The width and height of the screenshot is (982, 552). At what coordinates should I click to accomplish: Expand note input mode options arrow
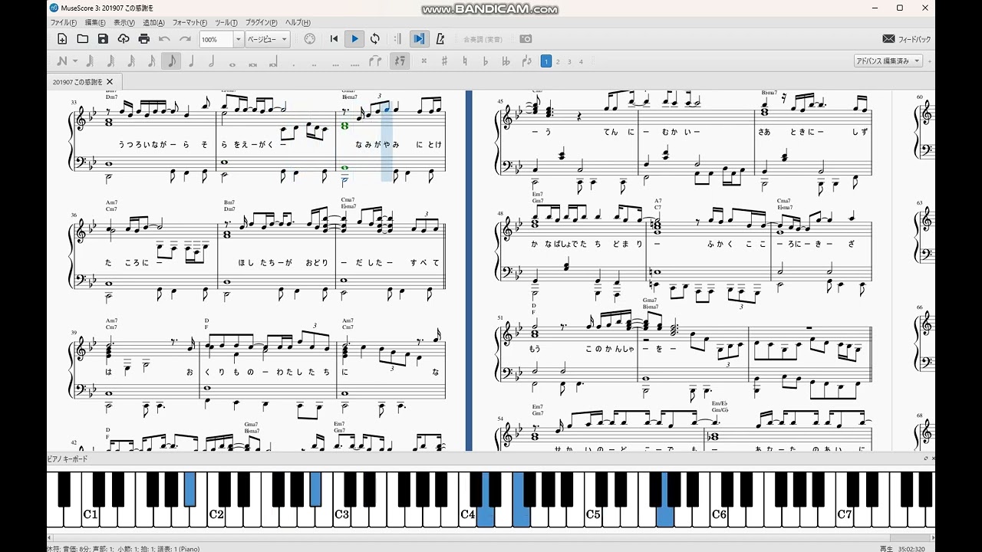click(74, 61)
